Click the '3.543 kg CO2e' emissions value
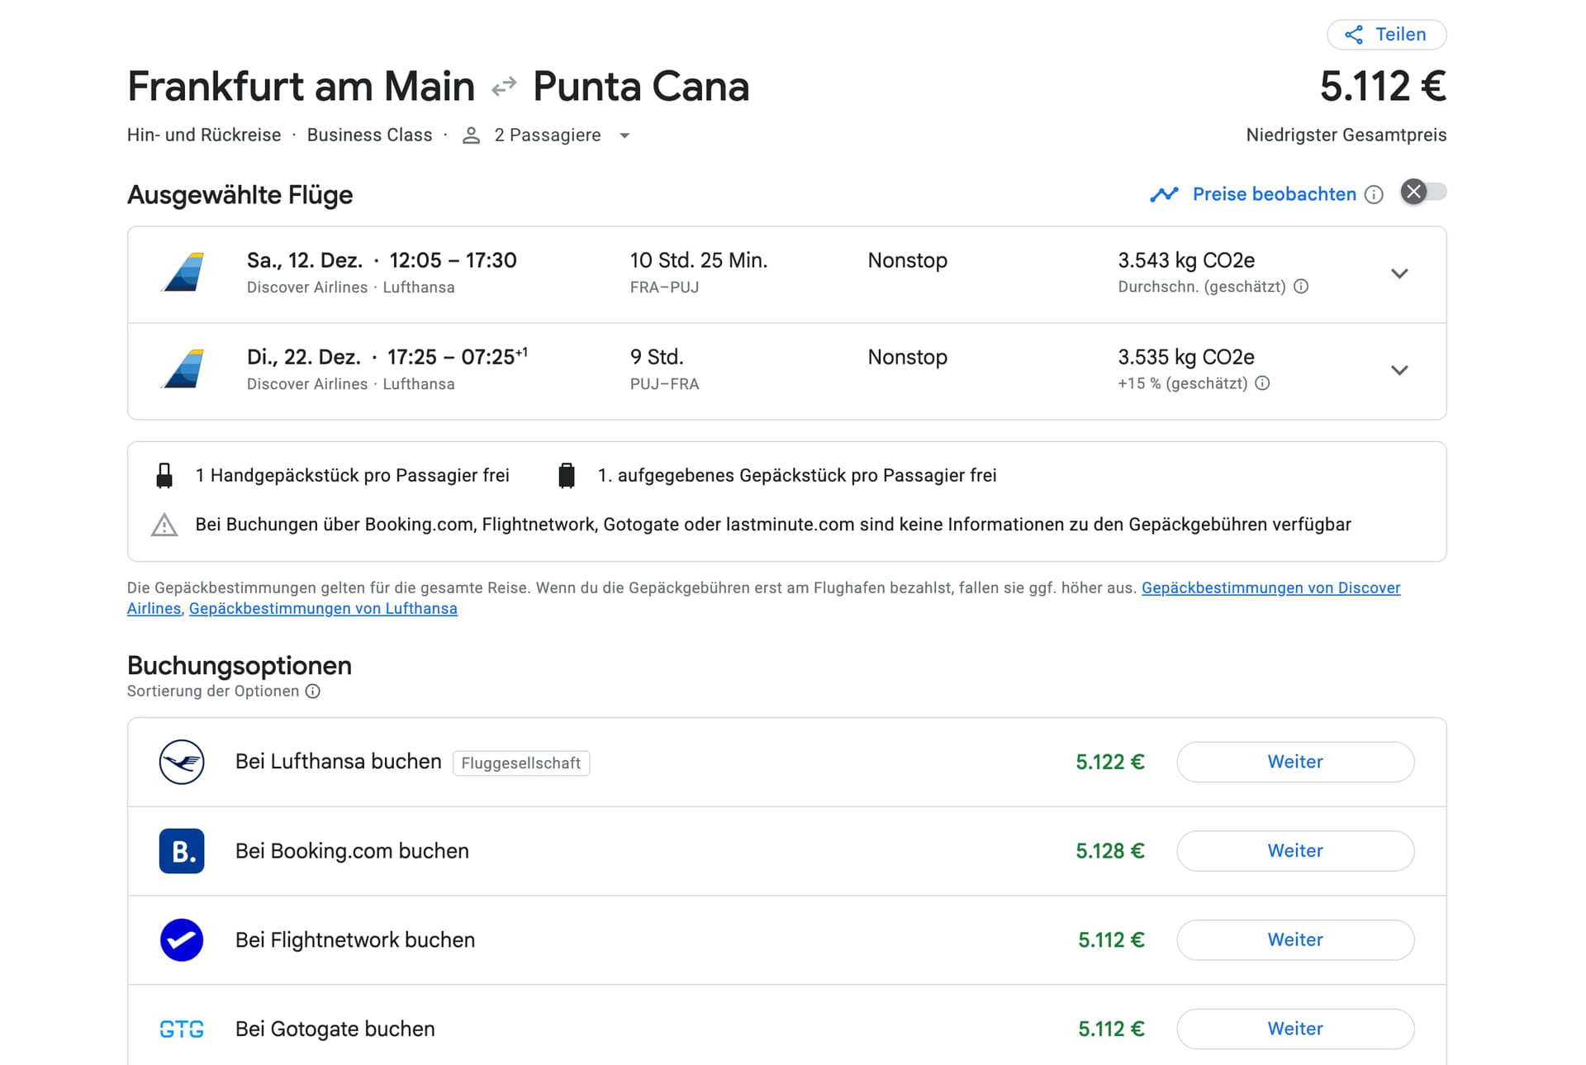 click(1186, 260)
